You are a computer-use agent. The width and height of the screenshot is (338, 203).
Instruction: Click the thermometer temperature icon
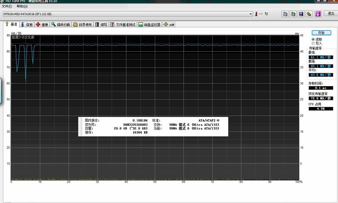[x=256, y=14]
